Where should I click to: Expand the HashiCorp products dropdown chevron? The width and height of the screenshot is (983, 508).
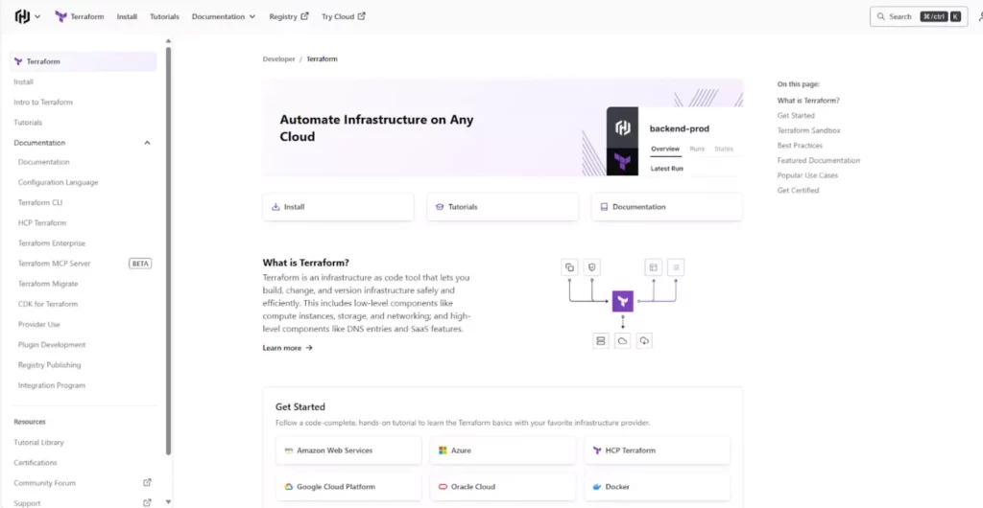[x=37, y=17]
